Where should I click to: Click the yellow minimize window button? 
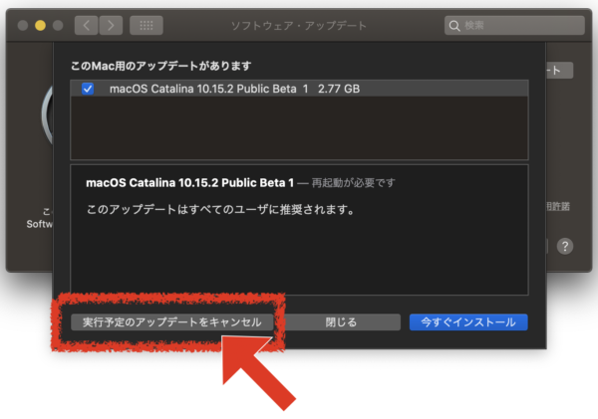click(x=41, y=26)
